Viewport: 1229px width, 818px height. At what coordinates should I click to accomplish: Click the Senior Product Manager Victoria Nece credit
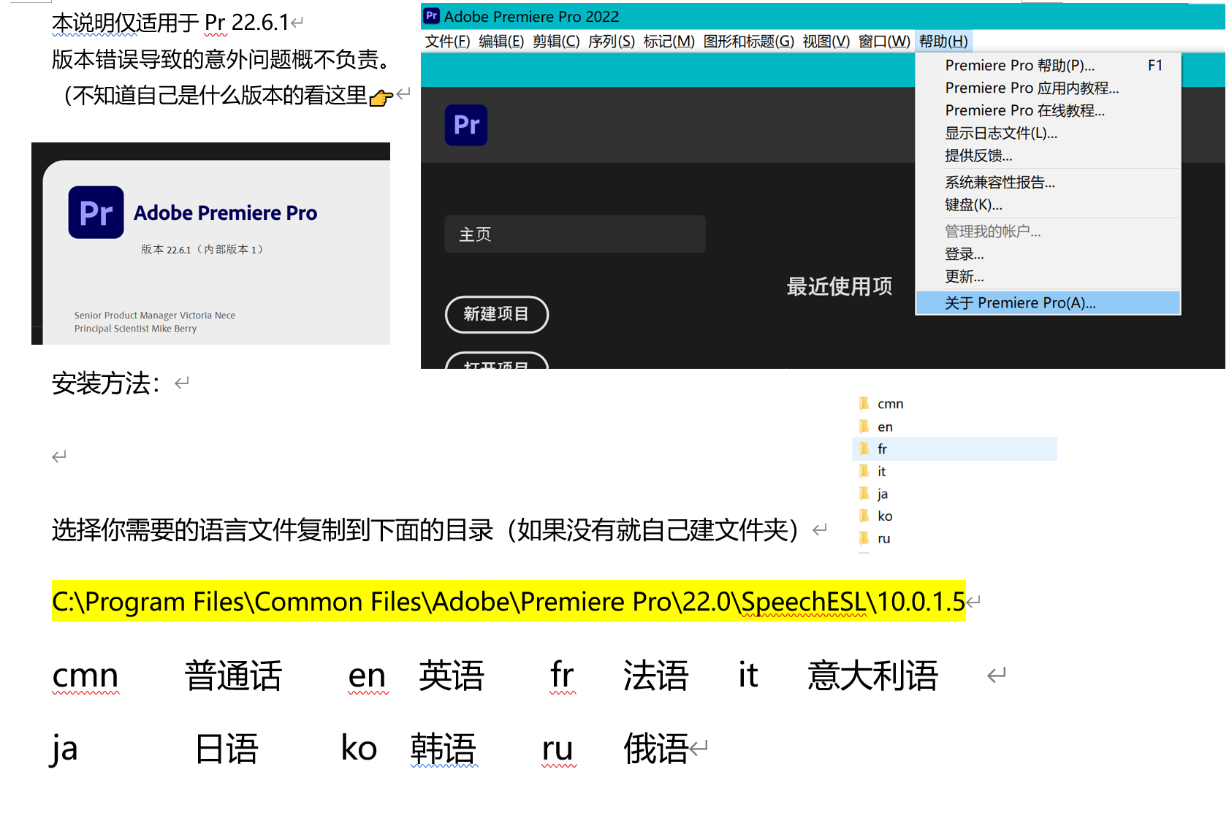[155, 316]
